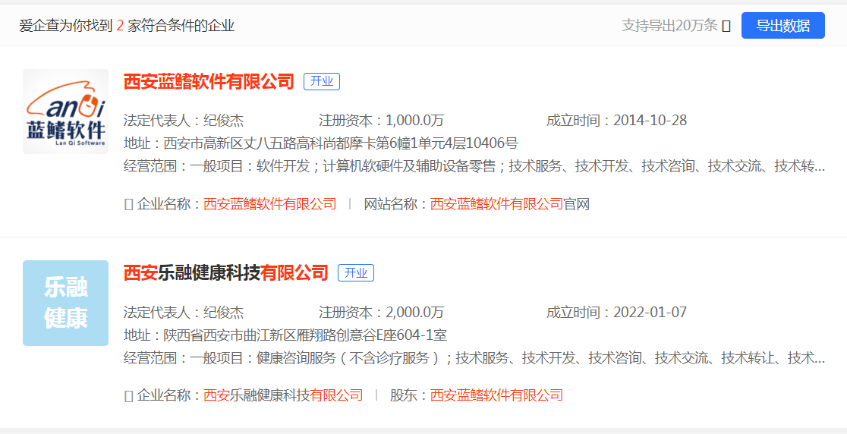This screenshot has height=434, width=847.
Task: Click founding date 2022-01-07
Action: tap(650, 312)
